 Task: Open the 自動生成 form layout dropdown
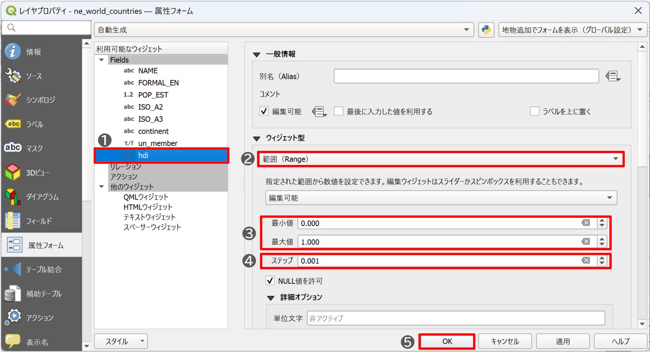(x=284, y=30)
